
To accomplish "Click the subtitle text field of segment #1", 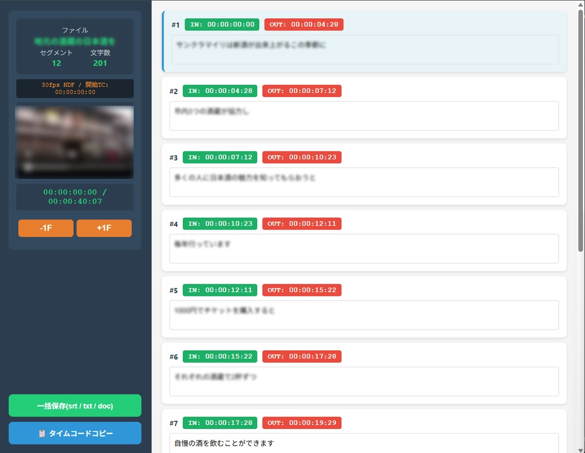I will [365, 50].
